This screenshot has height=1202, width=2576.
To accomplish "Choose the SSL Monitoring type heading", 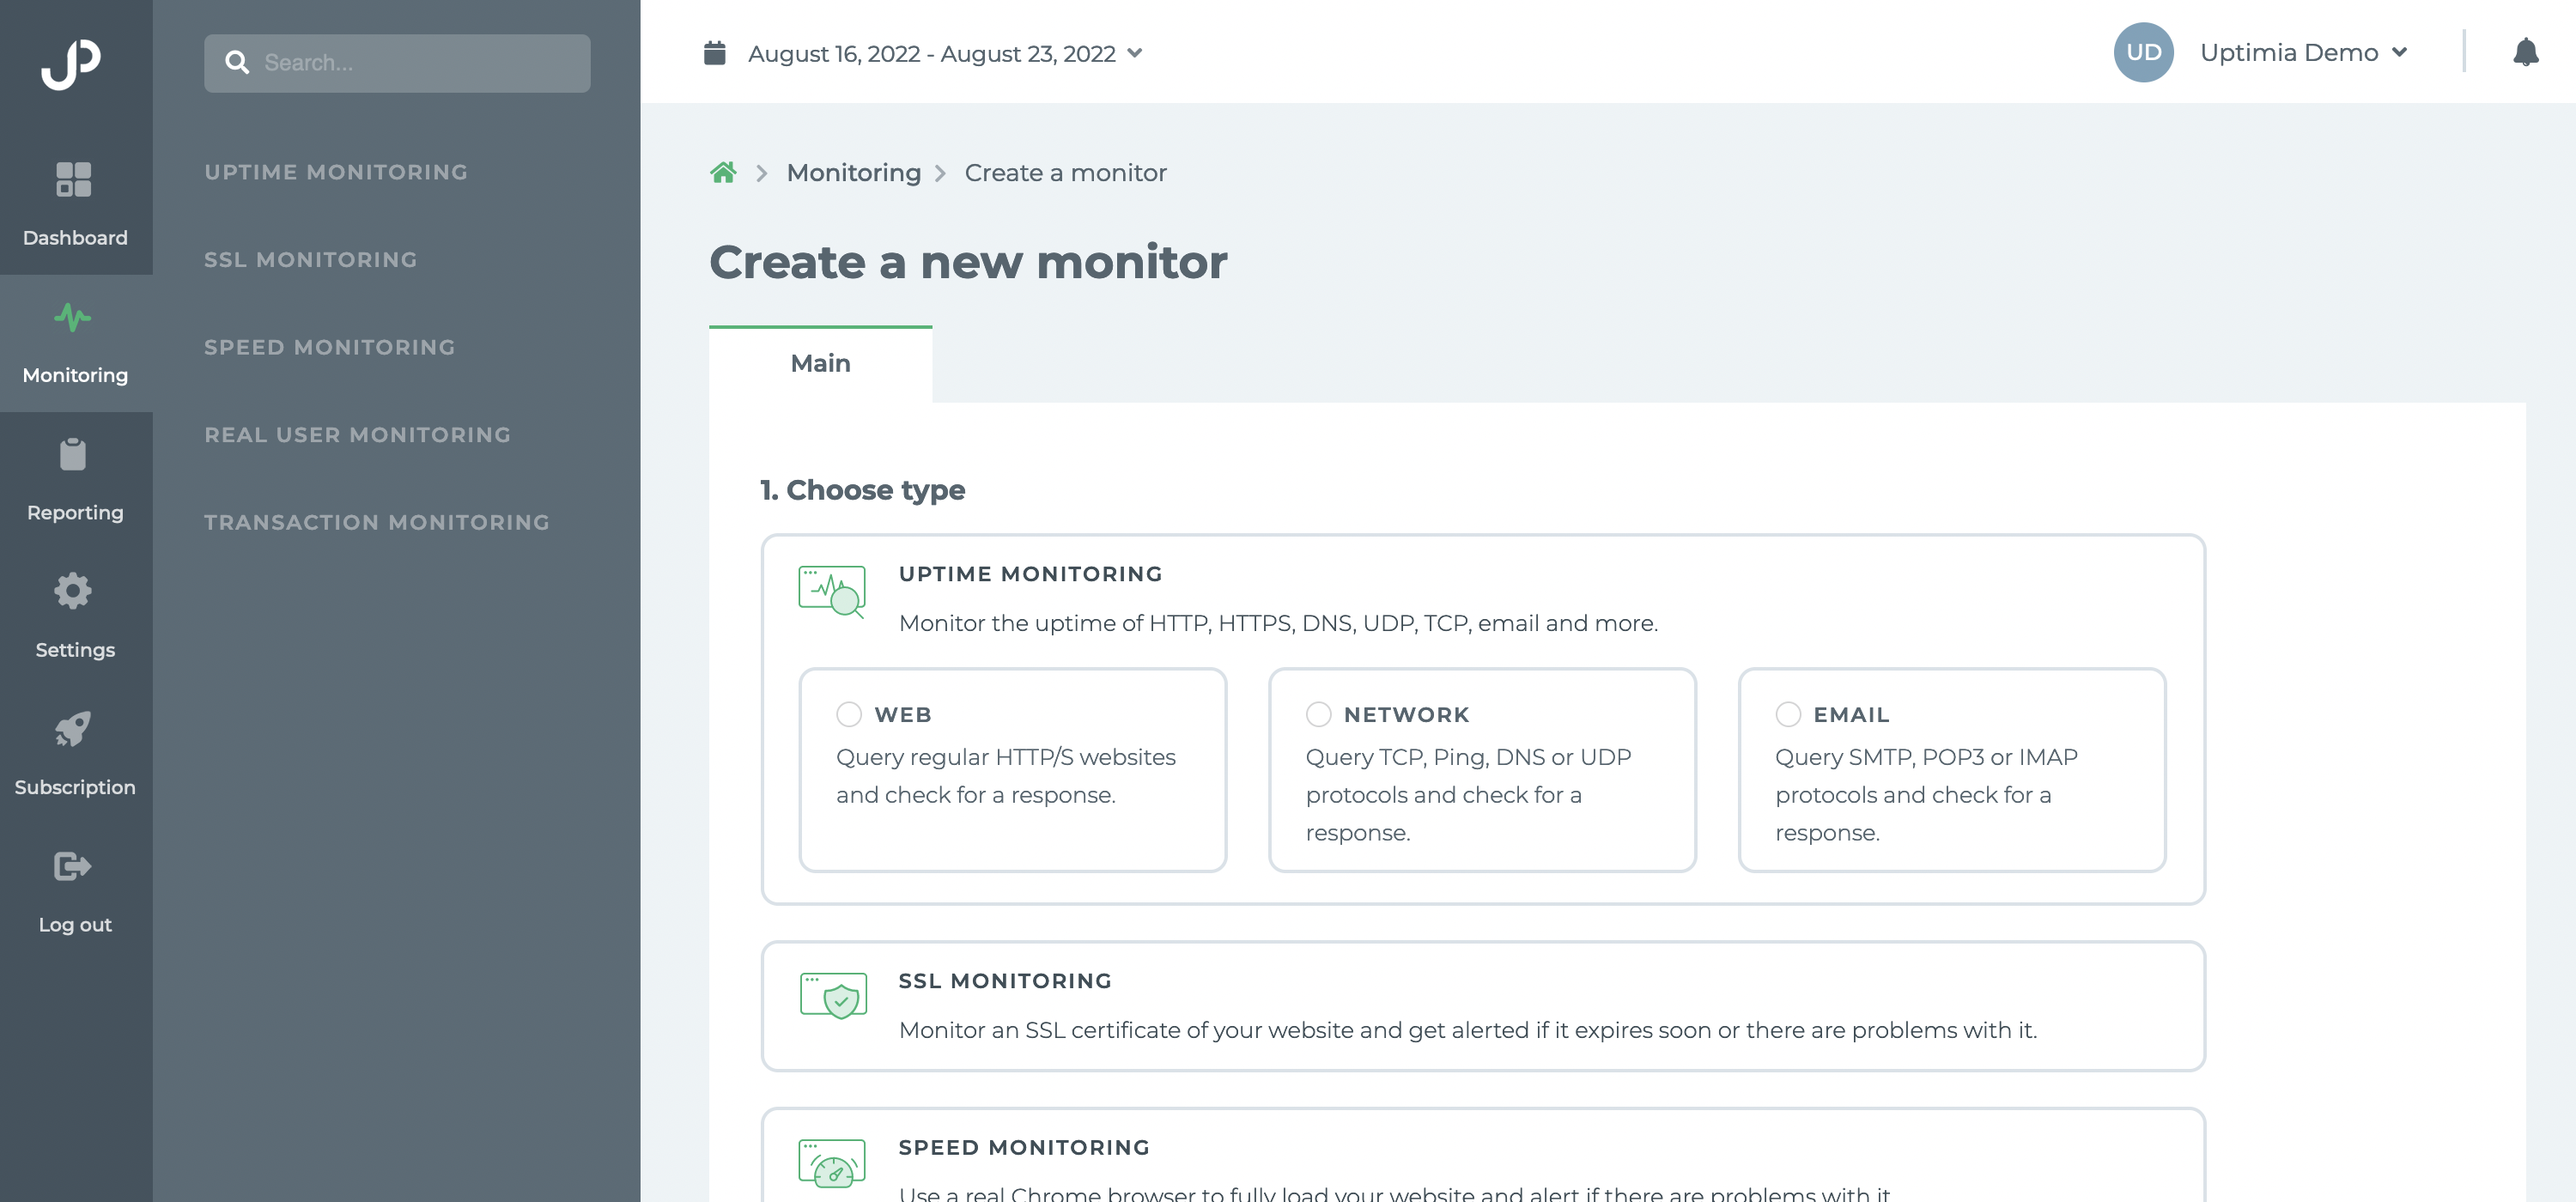I will (x=1004, y=981).
